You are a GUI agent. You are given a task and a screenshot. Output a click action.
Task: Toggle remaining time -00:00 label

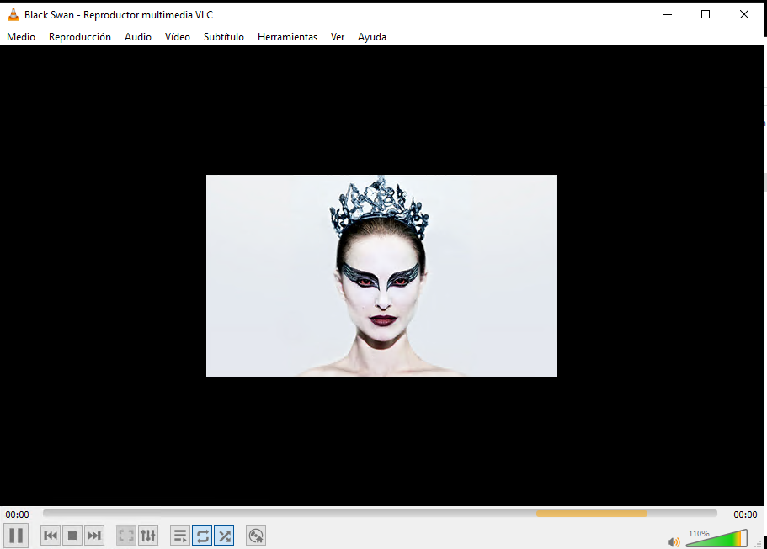pos(743,515)
